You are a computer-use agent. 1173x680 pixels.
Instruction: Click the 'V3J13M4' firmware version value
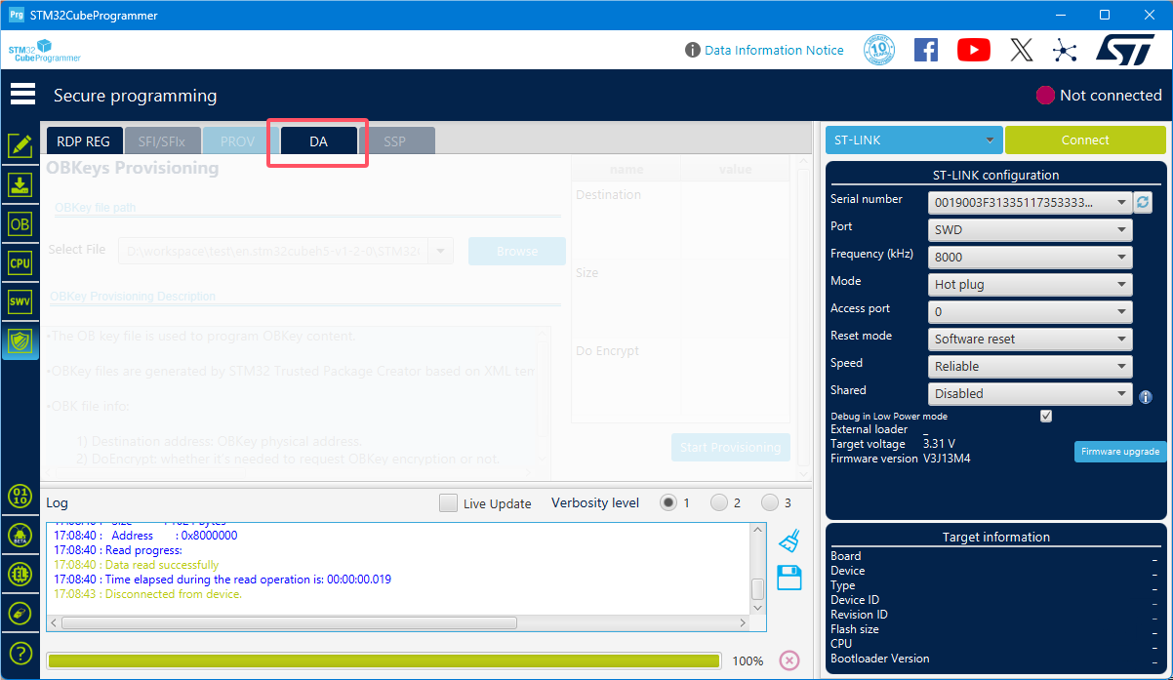947,459
